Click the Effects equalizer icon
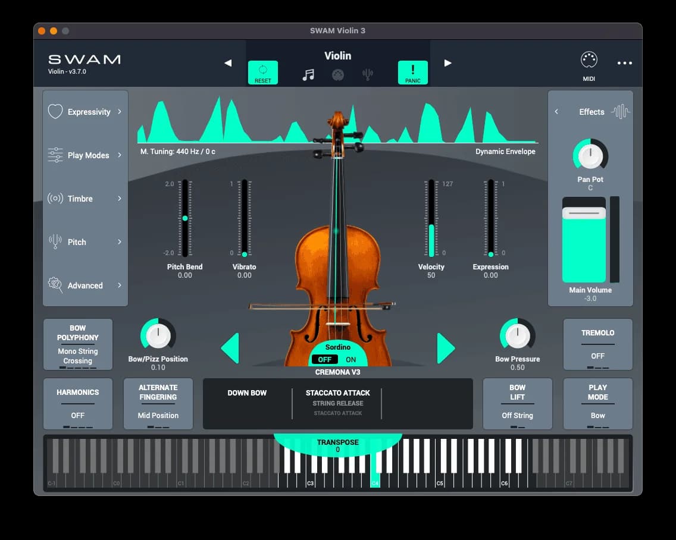This screenshot has height=540, width=676. point(621,111)
